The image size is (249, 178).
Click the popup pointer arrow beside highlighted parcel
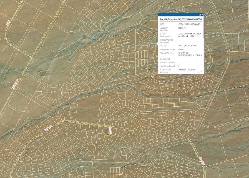(158, 44)
